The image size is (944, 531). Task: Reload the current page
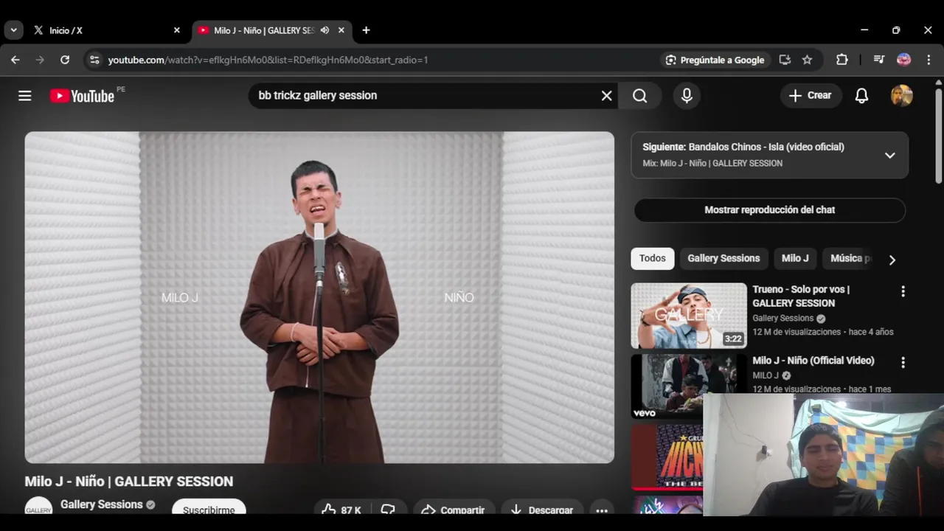coord(65,60)
